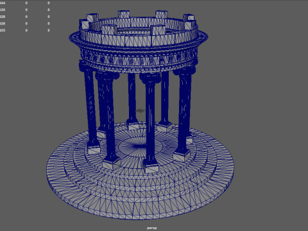
Task: Click HUD value ending in 20
Action: click(x=3, y=10)
